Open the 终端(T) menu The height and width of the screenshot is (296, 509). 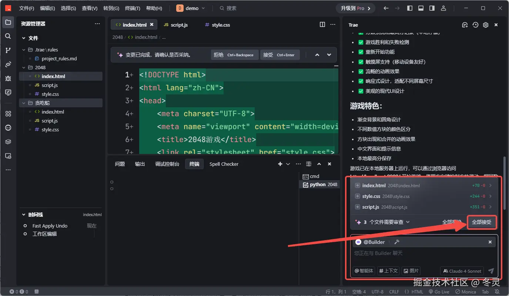pyautogui.click(x=133, y=8)
